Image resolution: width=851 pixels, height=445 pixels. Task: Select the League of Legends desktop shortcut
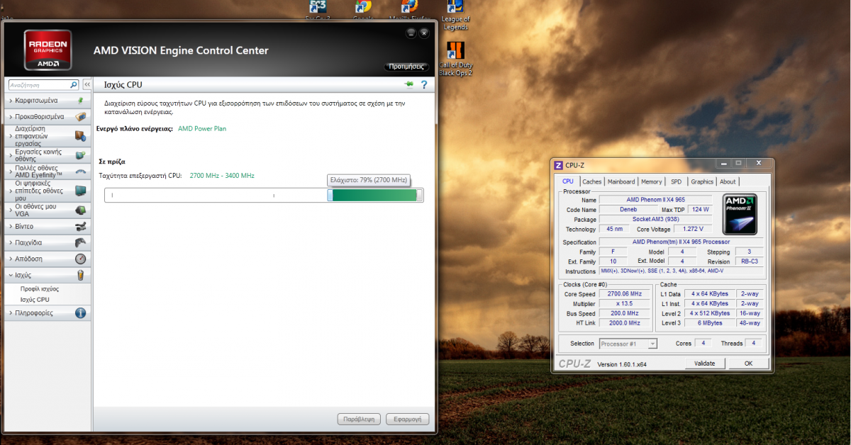click(x=455, y=14)
